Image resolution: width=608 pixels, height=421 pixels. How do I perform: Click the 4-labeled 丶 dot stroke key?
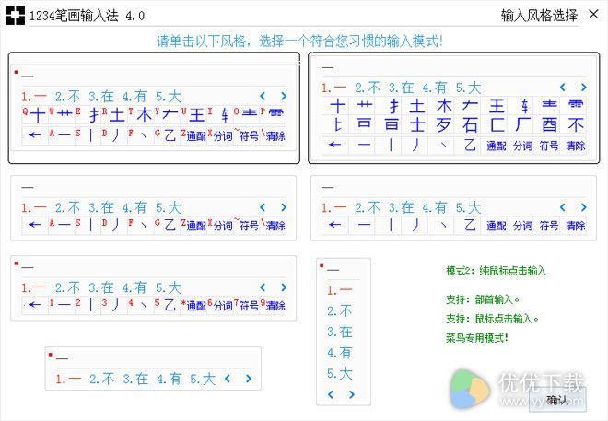(x=140, y=305)
